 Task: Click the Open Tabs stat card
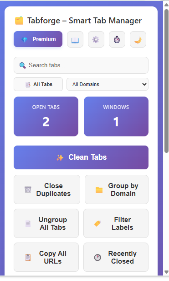tap(46, 117)
